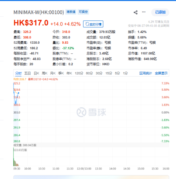
Task: Click the 货币单位 value HKD
Action: [x=106, y=64]
